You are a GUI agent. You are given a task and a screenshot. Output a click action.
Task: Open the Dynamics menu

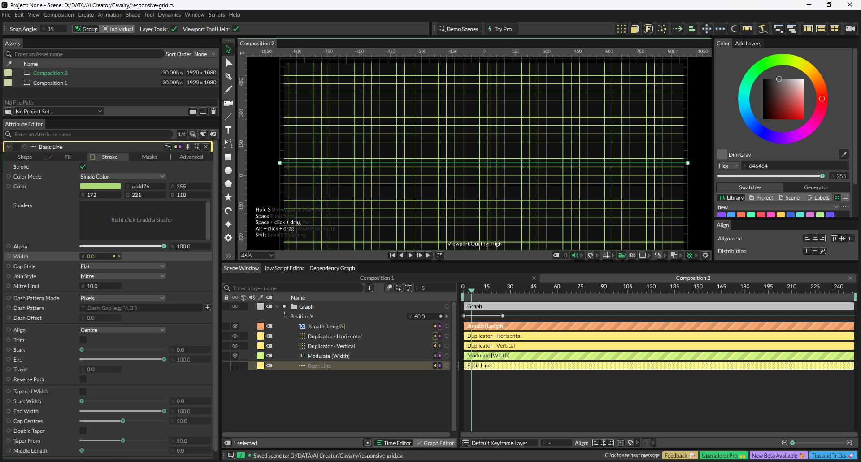click(x=169, y=15)
